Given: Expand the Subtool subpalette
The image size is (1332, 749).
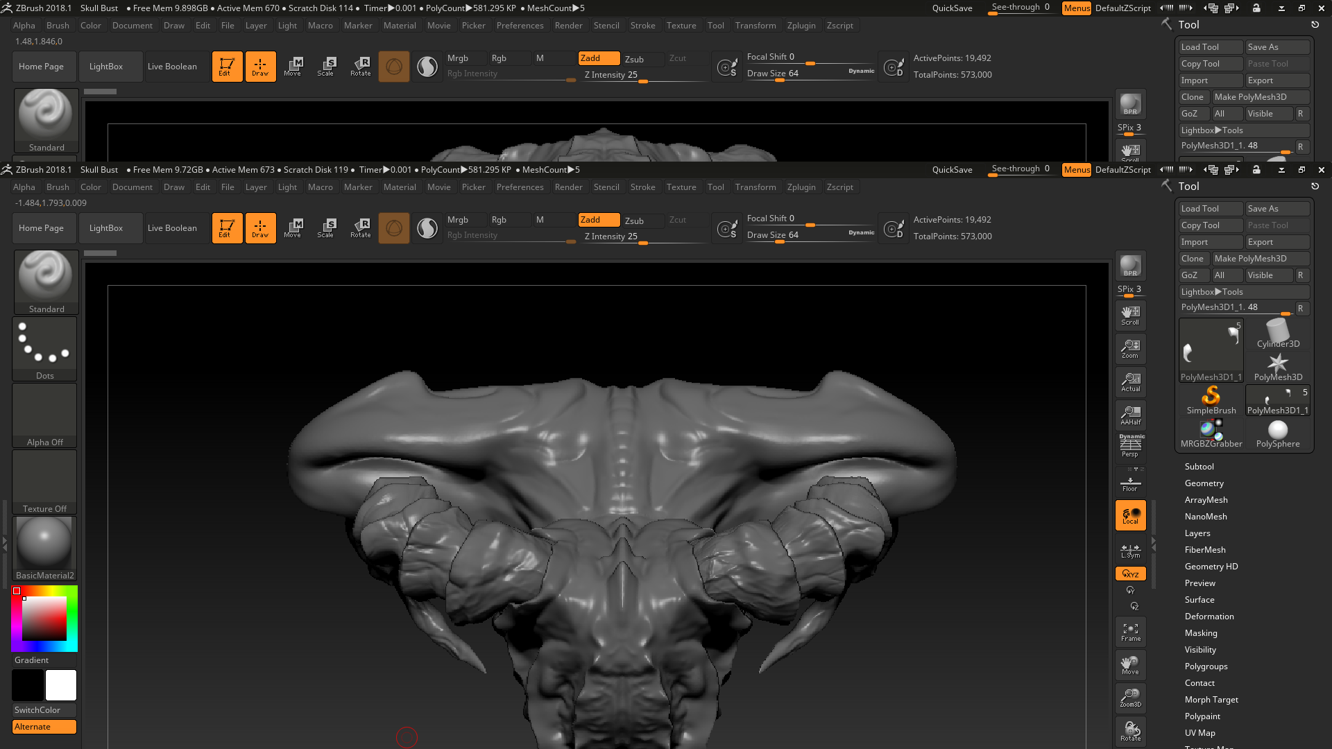Looking at the screenshot, I should tap(1199, 467).
